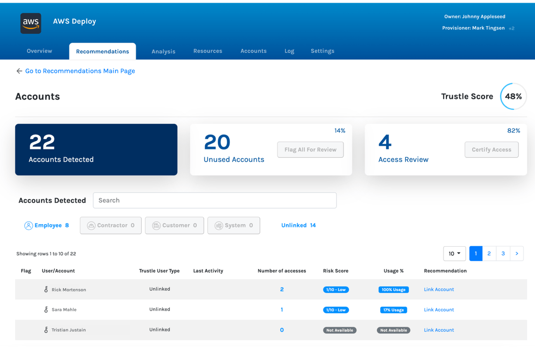535x347 pixels.
Task: Open the rows-per-page dropdown showing 10
Action: click(x=454, y=254)
